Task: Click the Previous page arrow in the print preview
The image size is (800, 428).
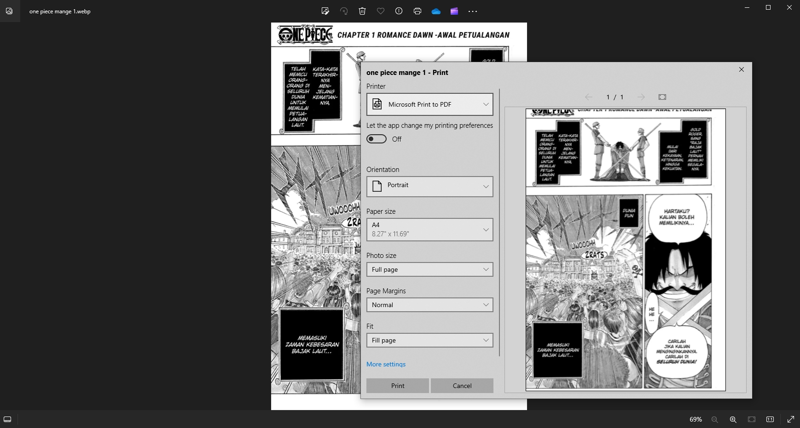Action: click(x=589, y=97)
